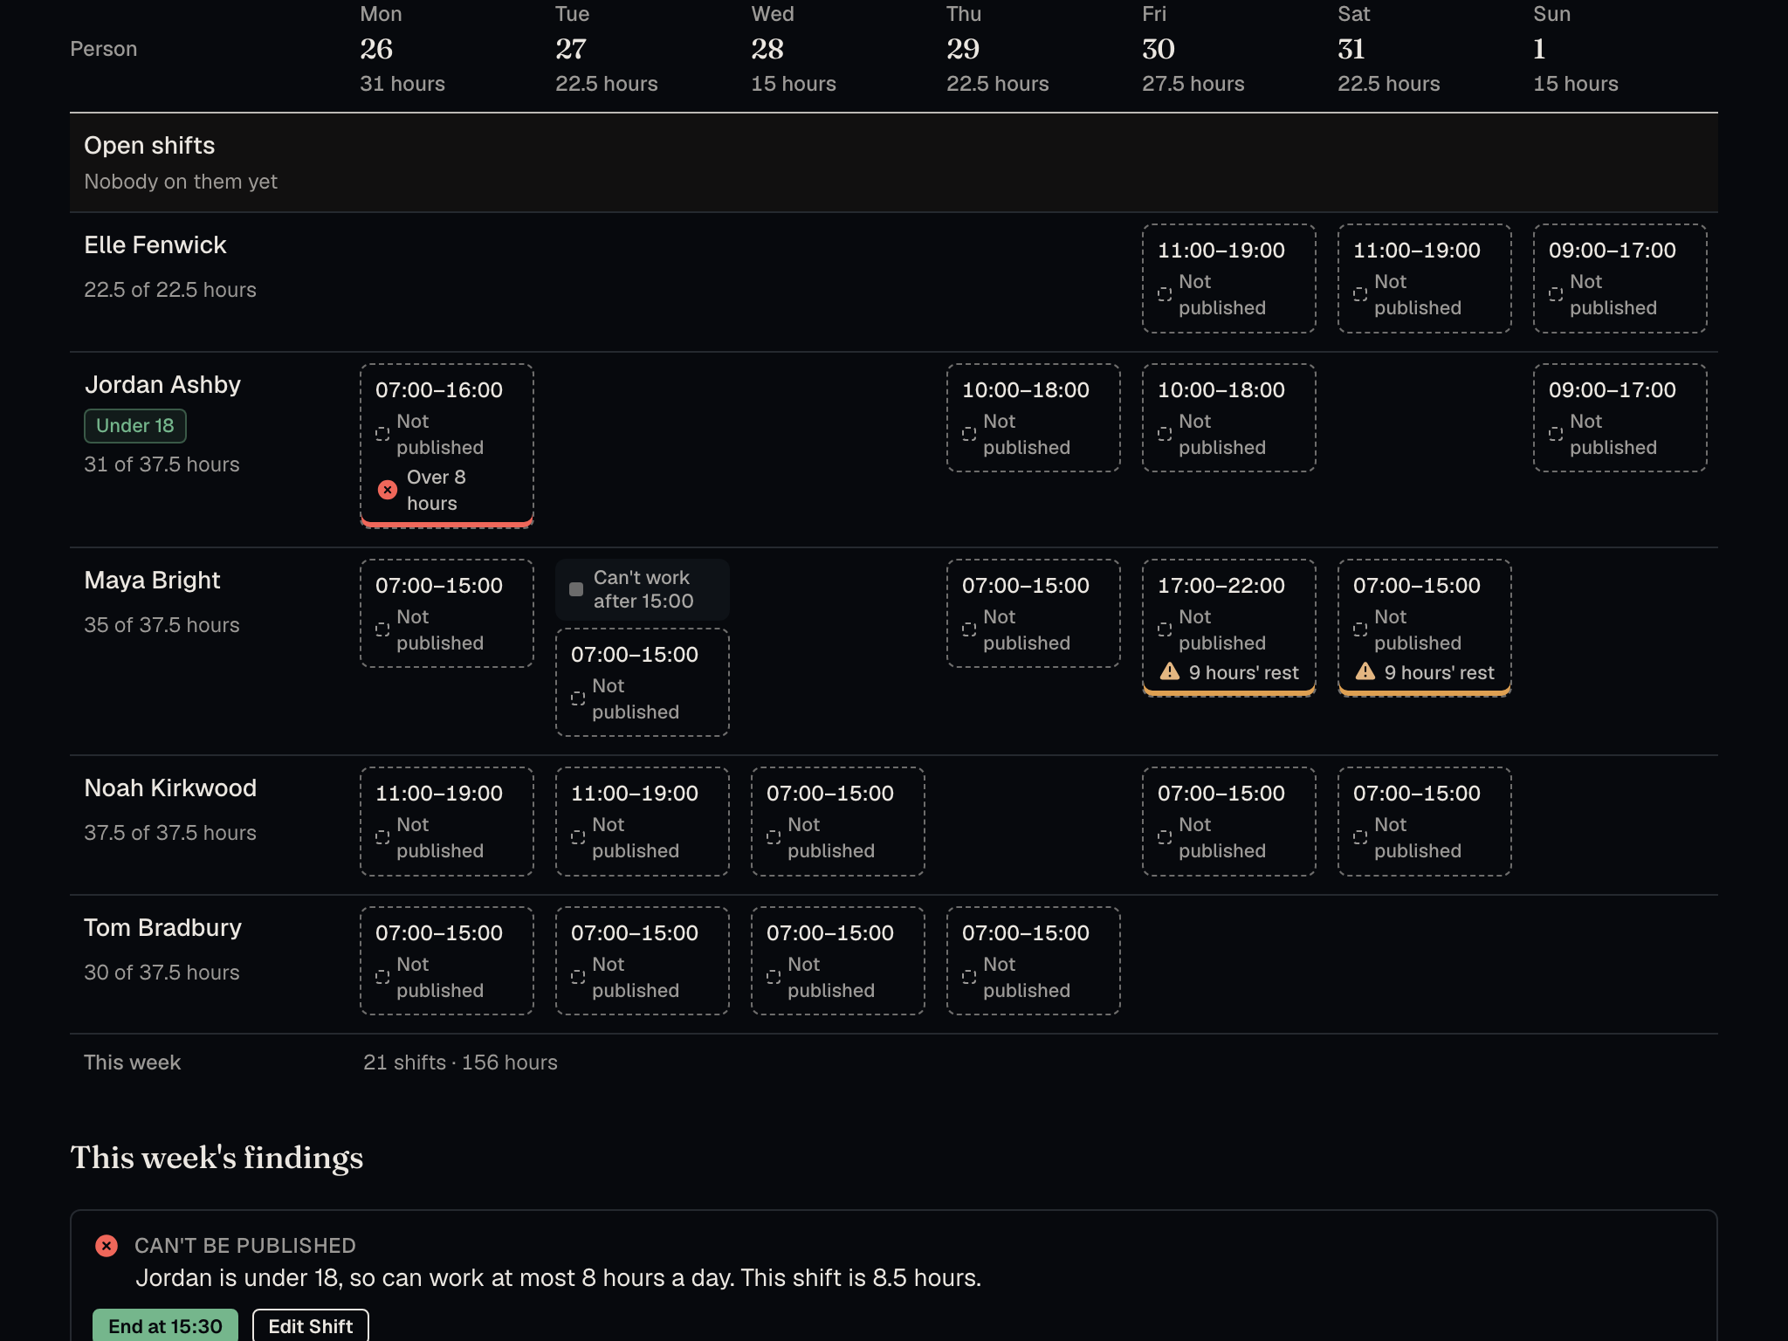Viewport: 1788px width, 1341px height.
Task: Click the red error icon on Jordan's Monday shift
Action: tap(388, 490)
